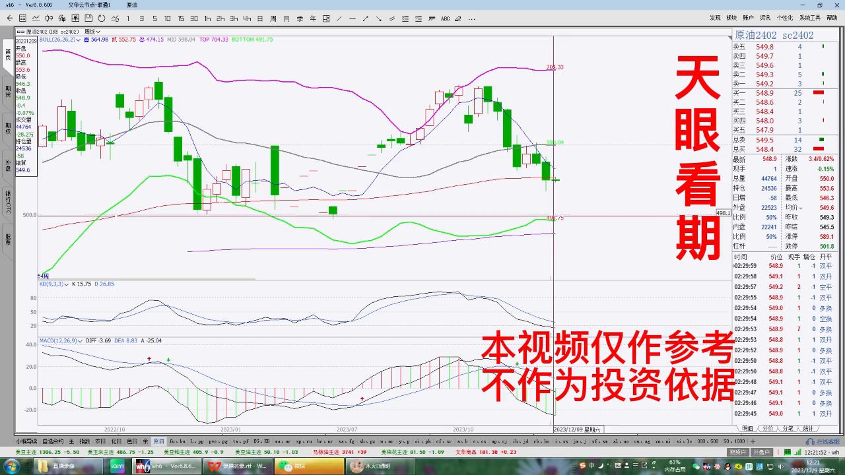The height and width of the screenshot is (475, 845).
Task: Switch to monthly 月 period
Action: [x=287, y=18]
